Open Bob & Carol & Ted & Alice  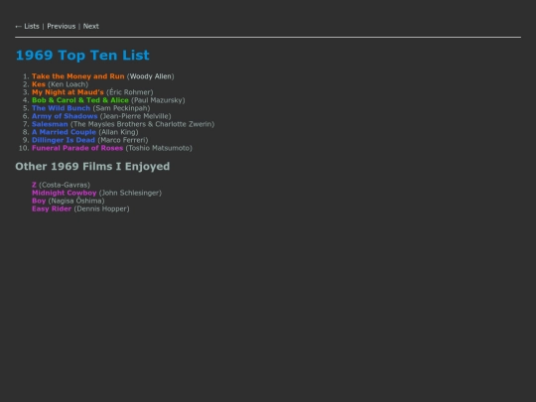click(80, 100)
